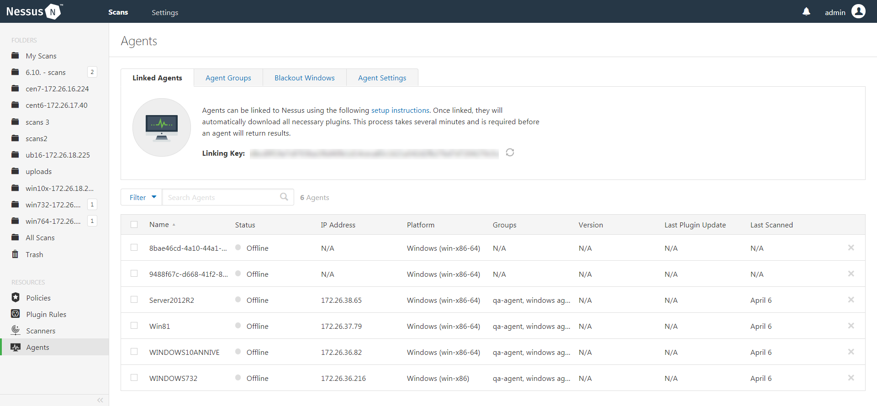The height and width of the screenshot is (406, 877).
Task: Open the setup instructions link
Action: (400, 110)
